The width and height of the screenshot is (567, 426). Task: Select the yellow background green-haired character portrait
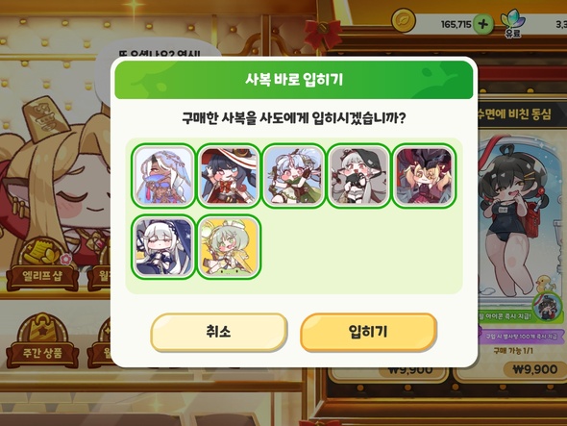click(229, 246)
